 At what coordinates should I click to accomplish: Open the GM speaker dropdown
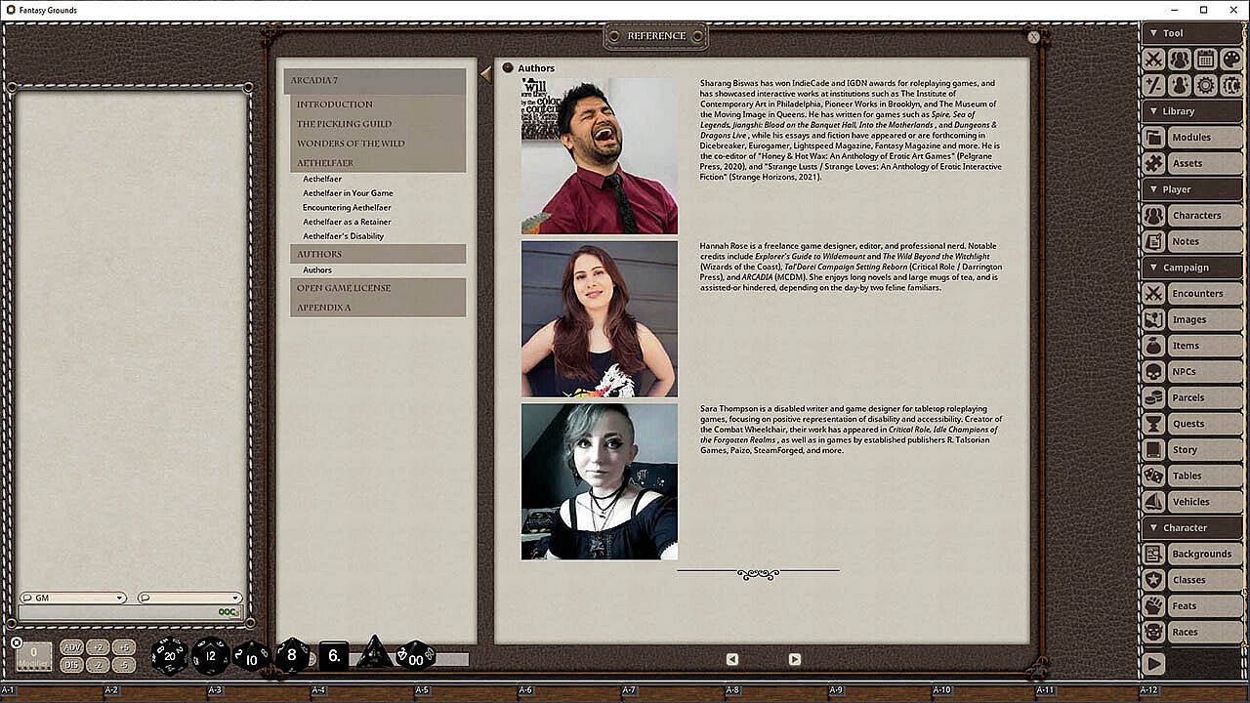click(x=73, y=598)
